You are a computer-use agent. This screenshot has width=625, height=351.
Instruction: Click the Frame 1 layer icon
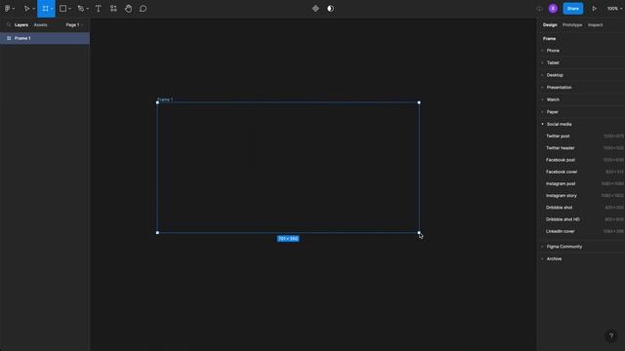tap(9, 38)
